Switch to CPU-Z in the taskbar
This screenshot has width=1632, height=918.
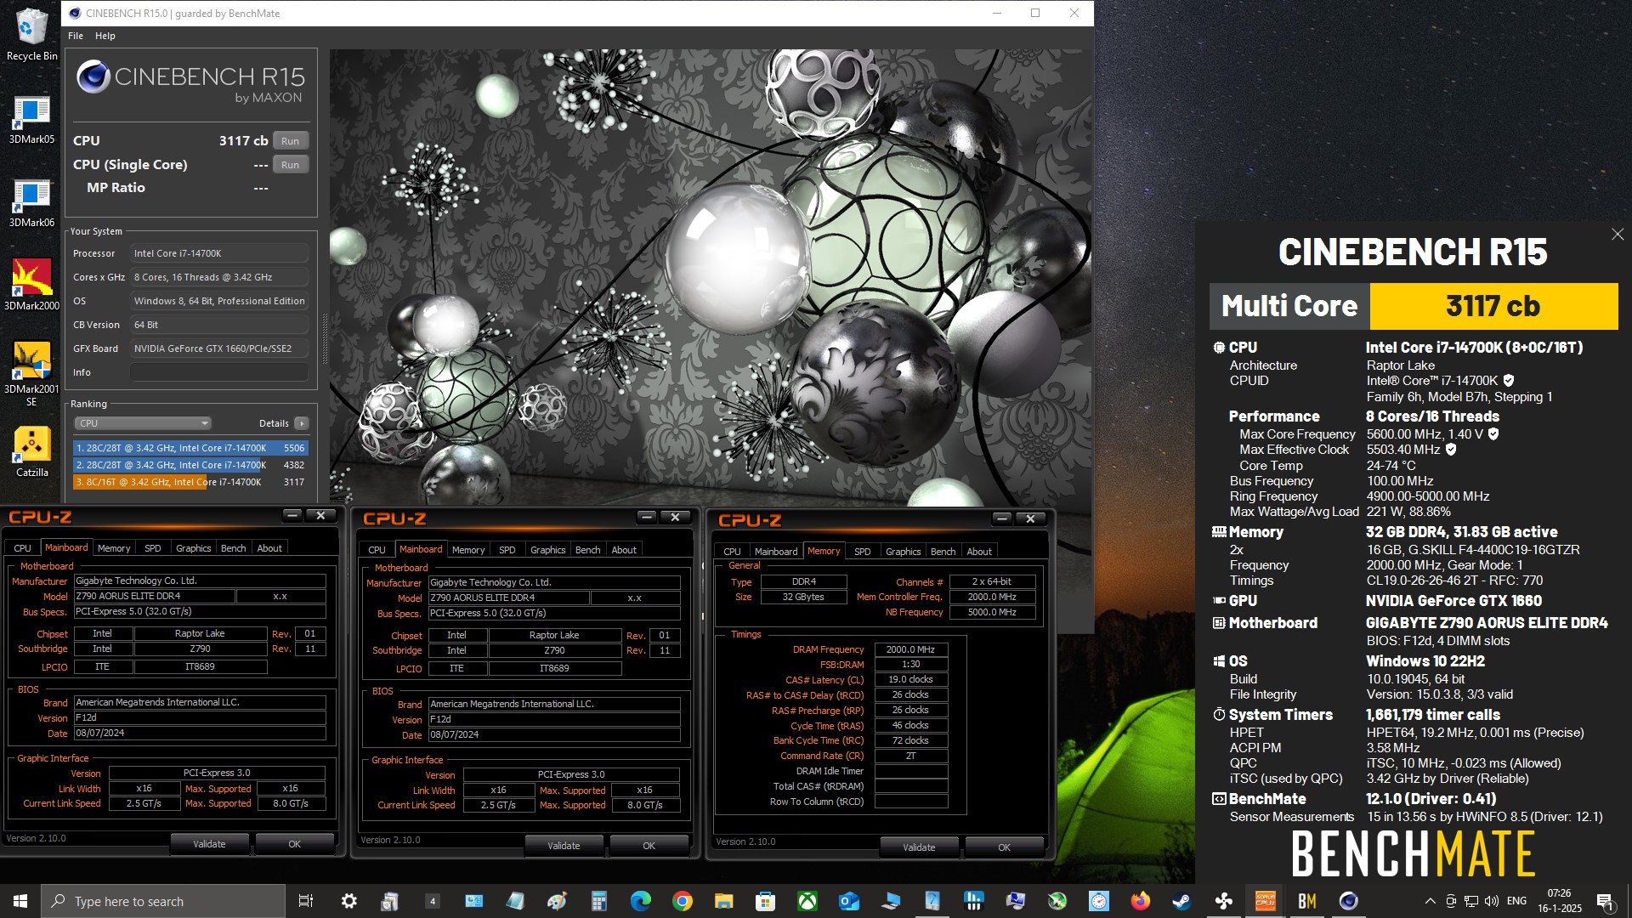[1265, 901]
